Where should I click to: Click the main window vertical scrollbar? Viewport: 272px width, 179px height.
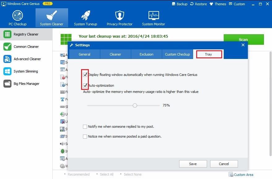(270, 104)
